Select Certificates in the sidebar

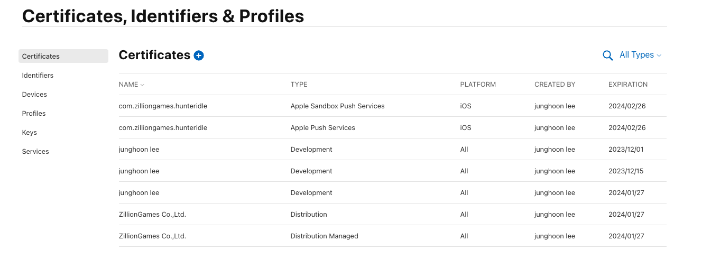(63, 56)
